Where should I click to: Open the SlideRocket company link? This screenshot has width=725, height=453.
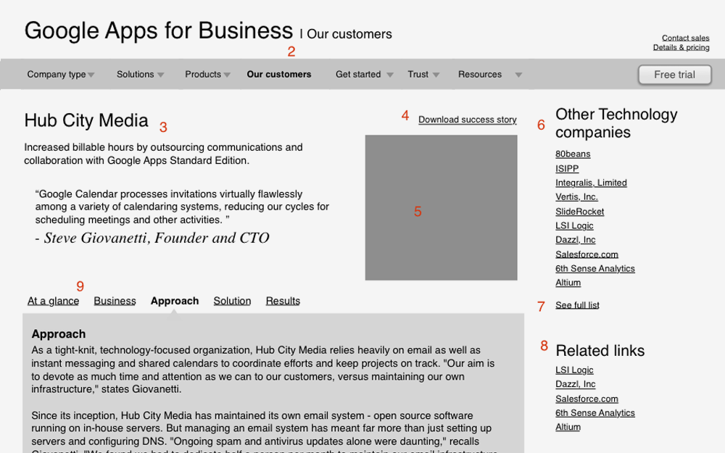[x=579, y=211]
